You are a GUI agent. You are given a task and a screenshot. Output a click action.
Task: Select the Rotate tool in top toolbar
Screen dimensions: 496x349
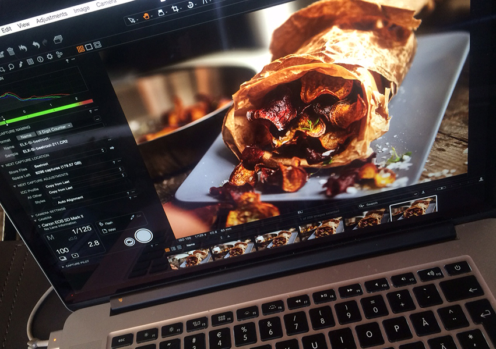point(190,5)
